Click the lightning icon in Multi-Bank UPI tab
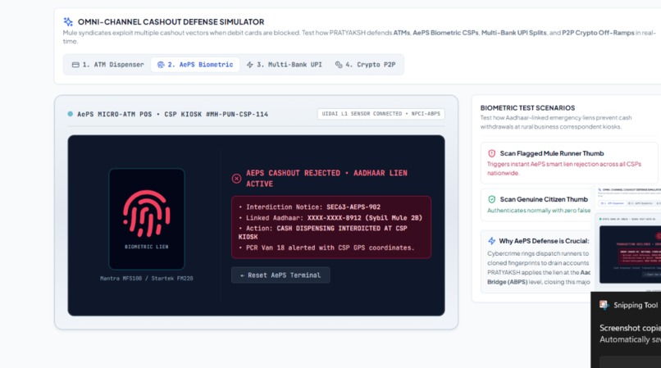 pos(250,65)
